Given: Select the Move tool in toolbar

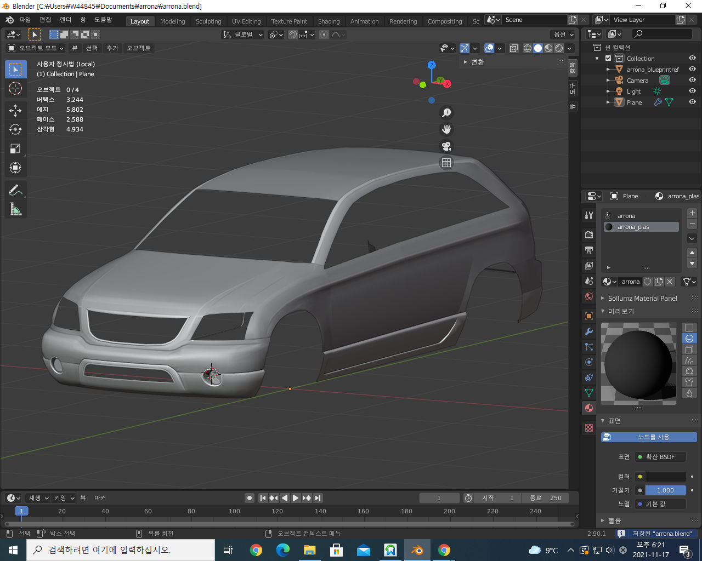Looking at the screenshot, I should (15, 110).
